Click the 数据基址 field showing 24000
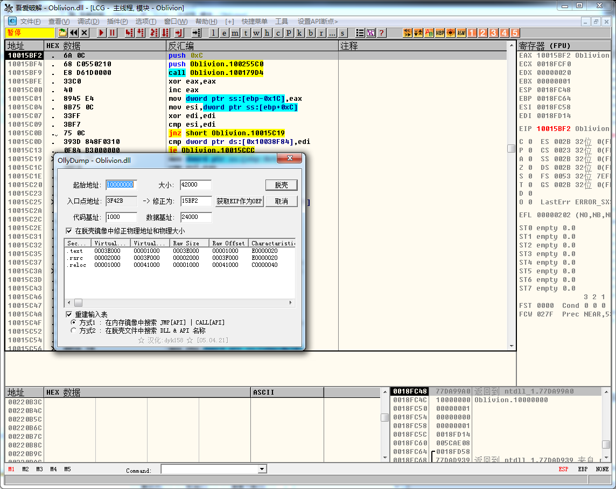The height and width of the screenshot is (489, 616). point(196,217)
